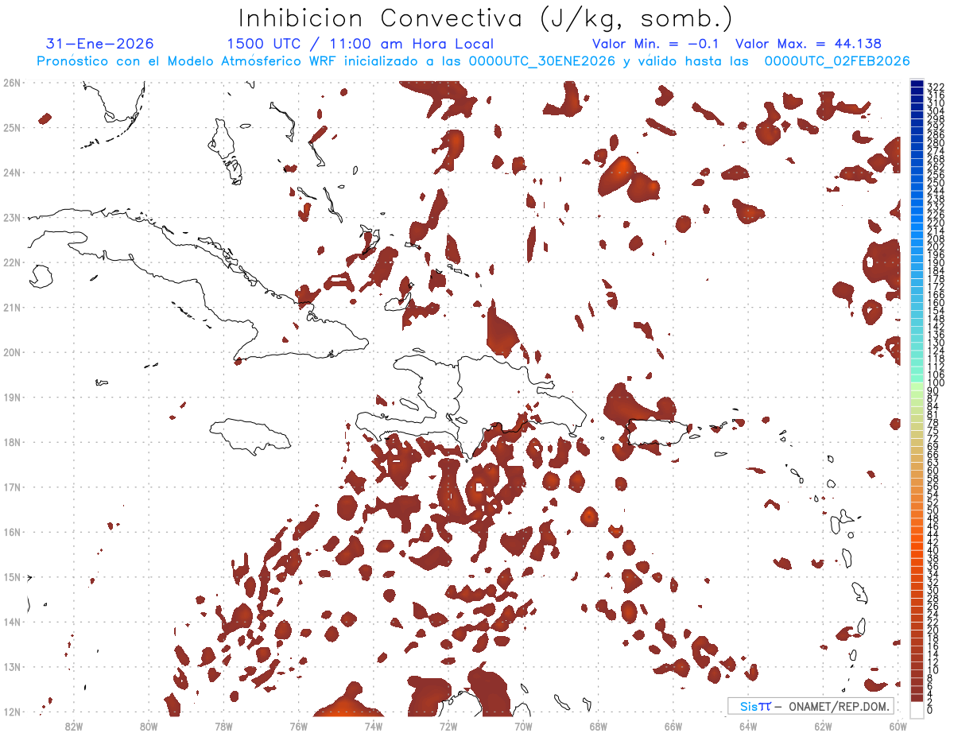Screen dimensions: 954x737
Task: Click the longitude label "72W"
Action: pyautogui.click(x=448, y=725)
